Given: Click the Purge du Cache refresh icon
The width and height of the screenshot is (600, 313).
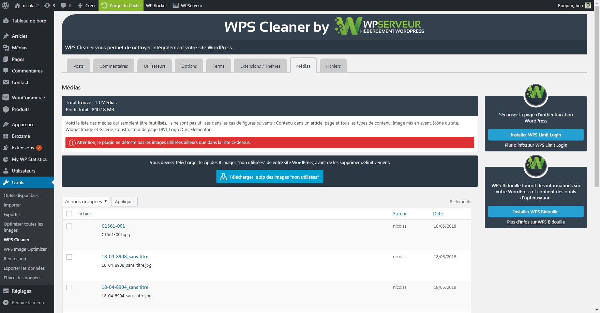Looking at the screenshot, I should point(105,5).
